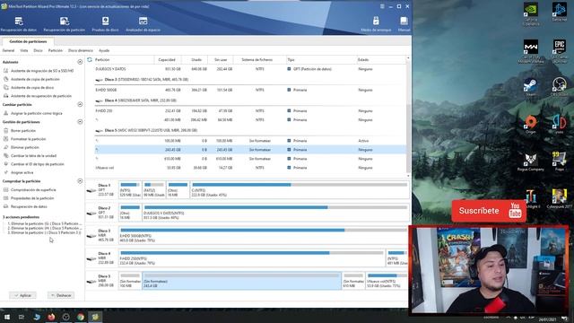
Task: Open Google Chrome from the taskbar
Action: click(x=81, y=317)
